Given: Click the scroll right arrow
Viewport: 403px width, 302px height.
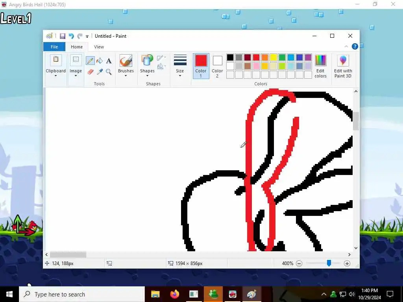Looking at the screenshot, I should pos(349,254).
